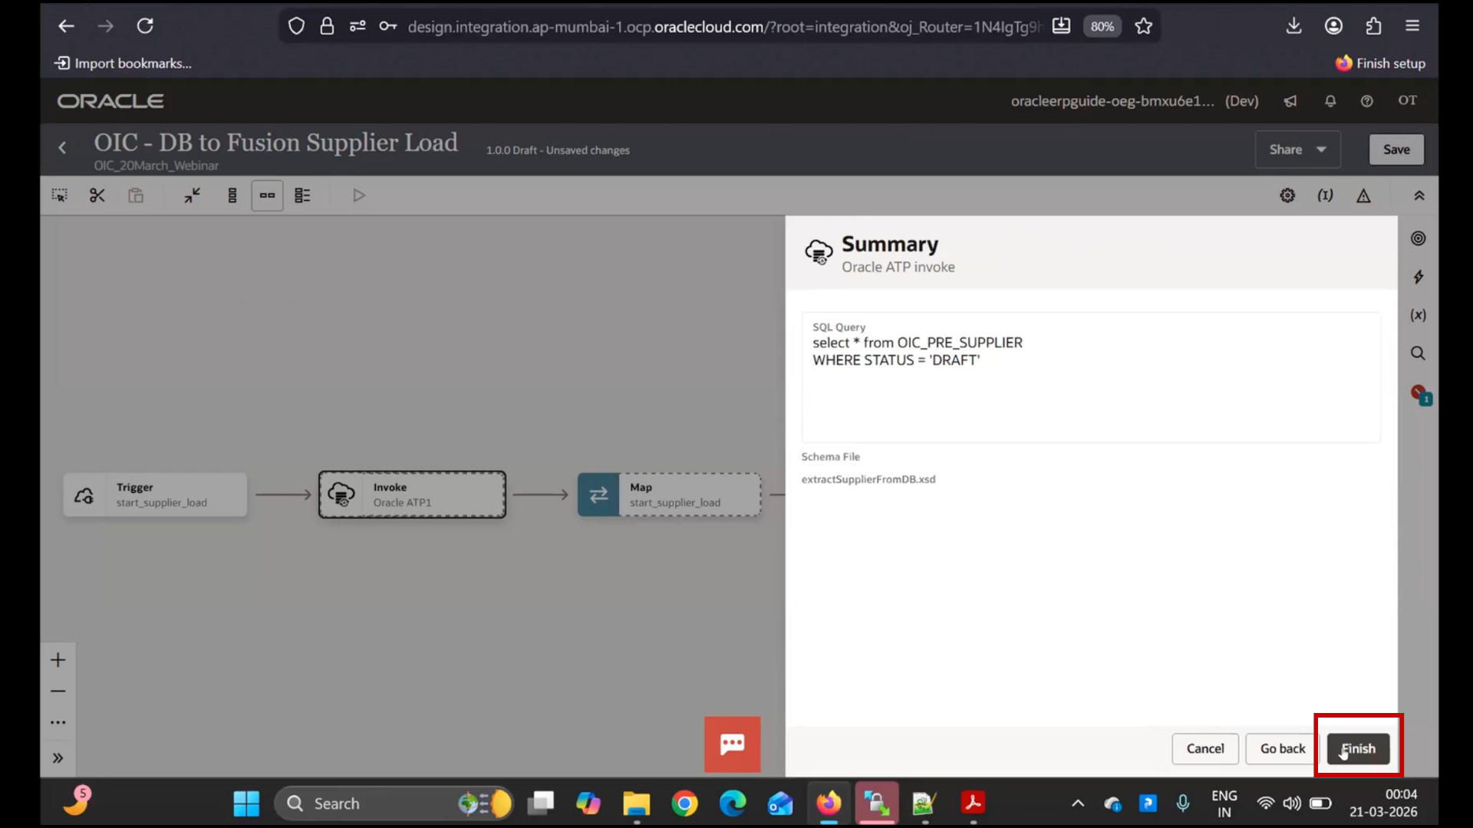Go back from the integration editor
1473x828 pixels.
63,147
